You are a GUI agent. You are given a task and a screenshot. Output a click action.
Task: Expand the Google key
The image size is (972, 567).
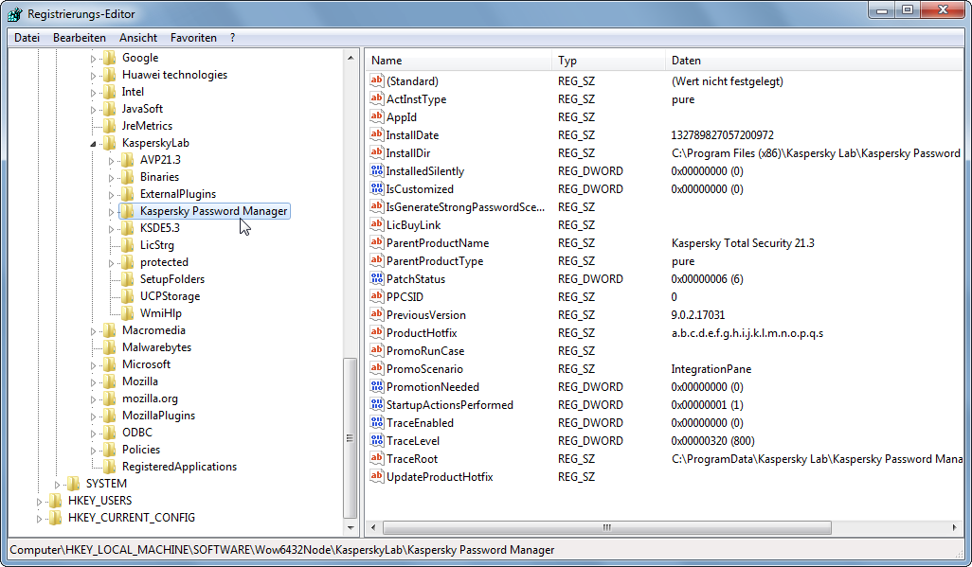coord(93,59)
